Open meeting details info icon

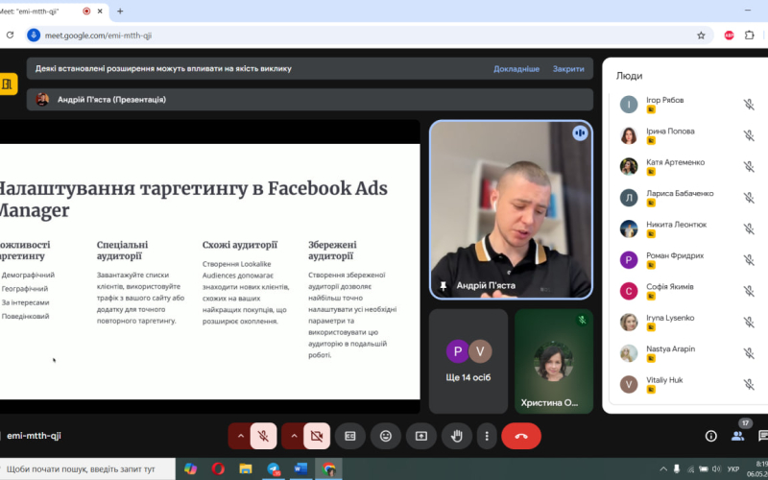[710, 436]
